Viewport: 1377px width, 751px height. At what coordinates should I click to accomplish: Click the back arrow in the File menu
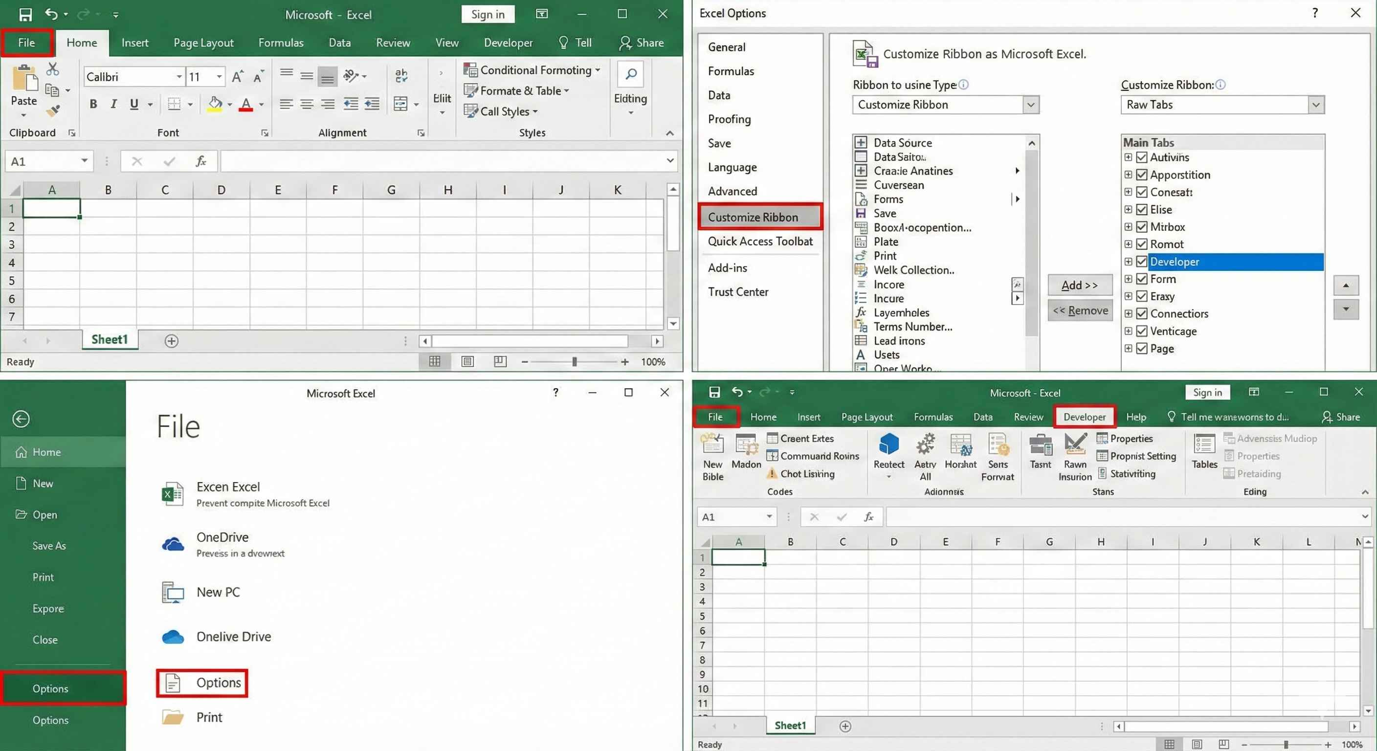point(22,419)
